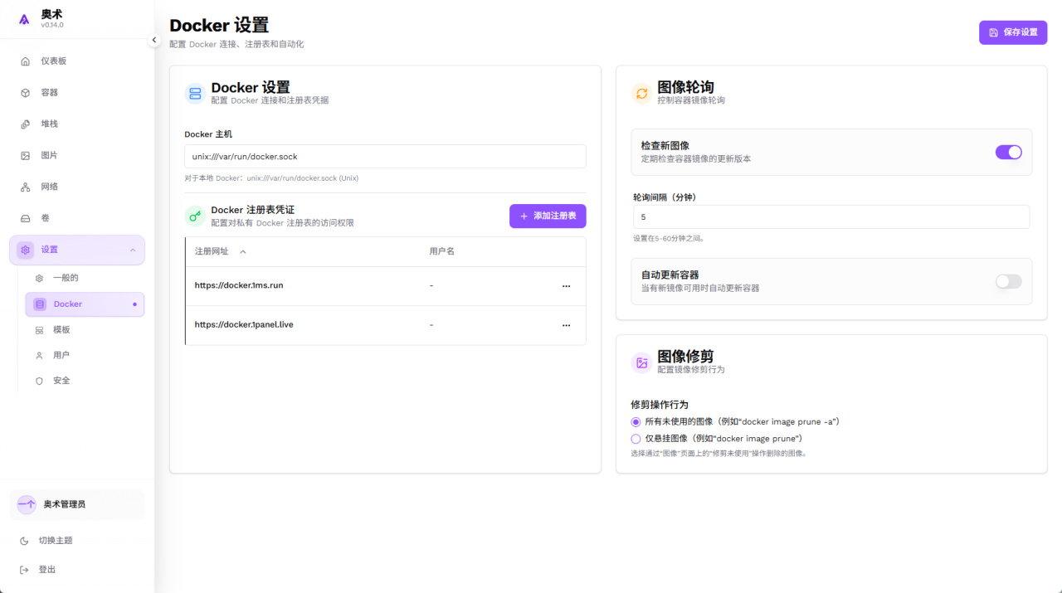Click the https://docker.1ms.run cell

tap(239, 285)
